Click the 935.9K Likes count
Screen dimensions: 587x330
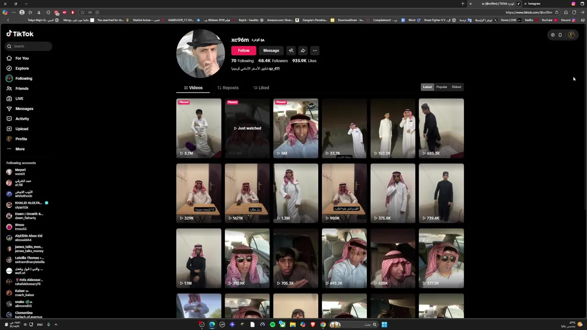(304, 60)
